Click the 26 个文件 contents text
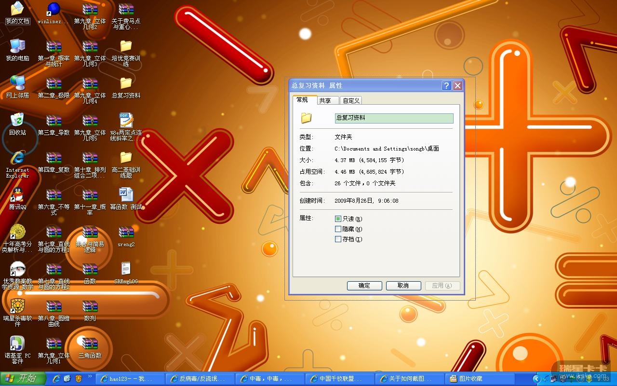This screenshot has height=386, width=617. coord(365,183)
